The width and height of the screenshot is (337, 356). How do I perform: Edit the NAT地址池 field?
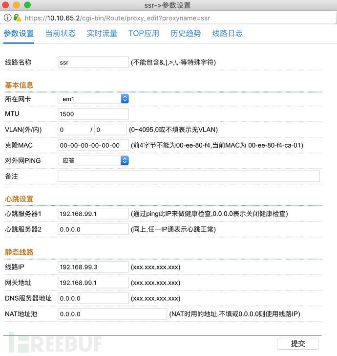click(x=112, y=314)
